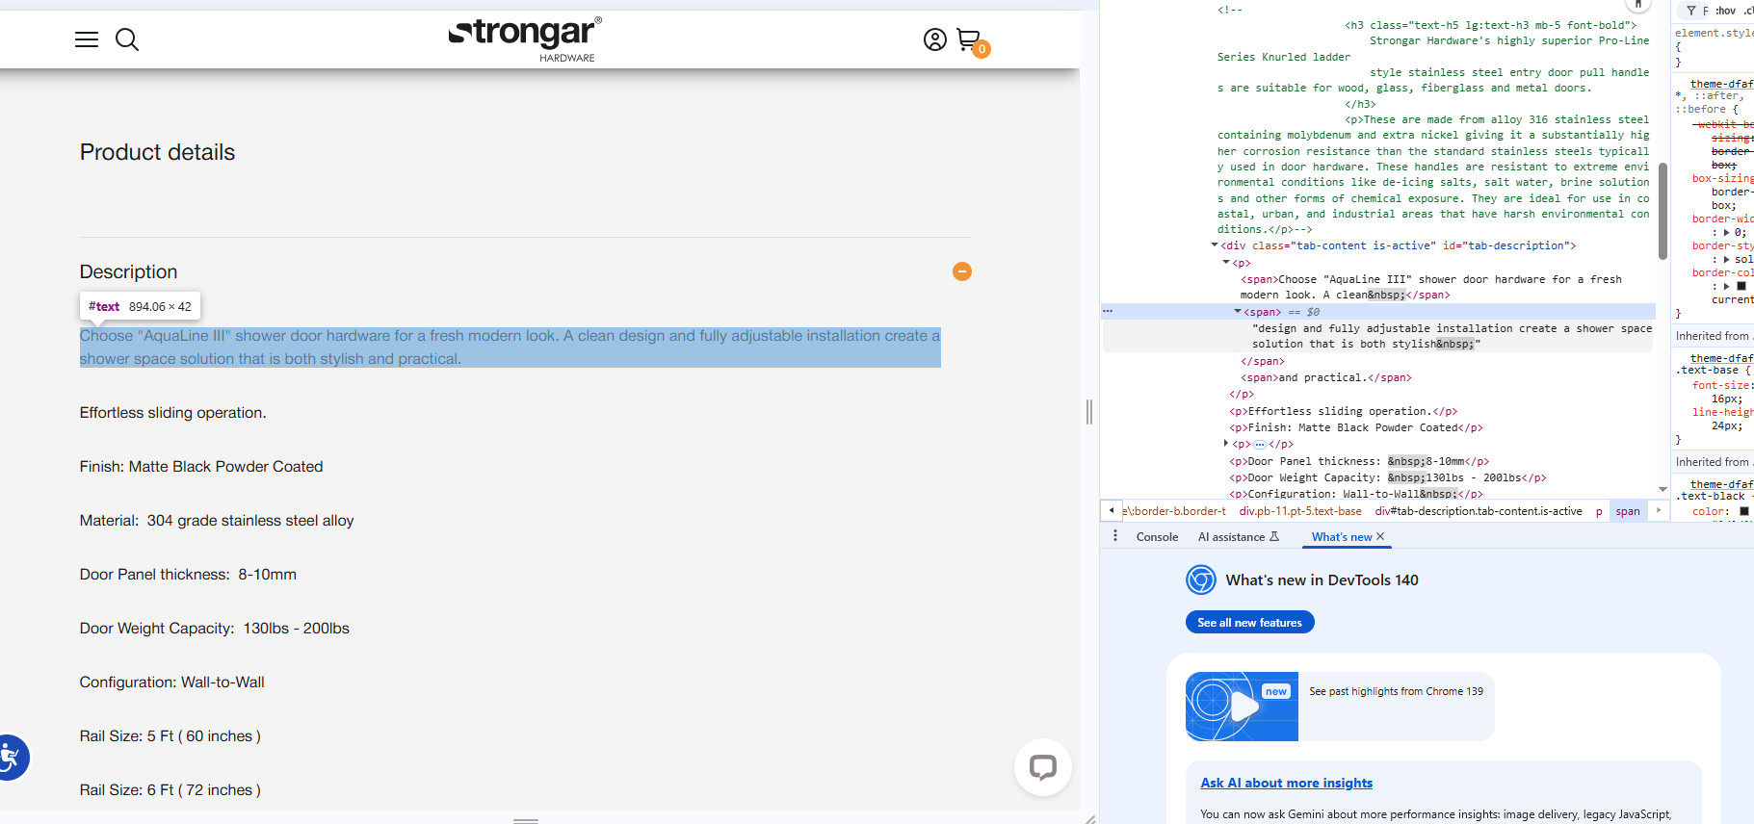Viewport: 1754px width, 824px height.
Task: Click the 'Door Panel thickness: 8-10mm' line
Action: tap(188, 575)
